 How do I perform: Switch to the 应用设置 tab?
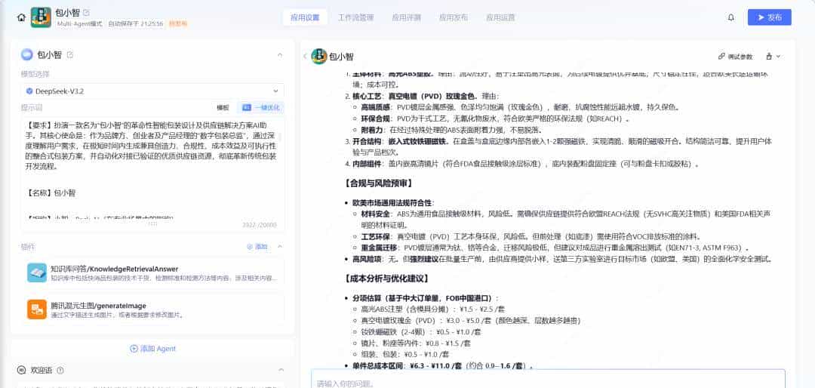(305, 17)
